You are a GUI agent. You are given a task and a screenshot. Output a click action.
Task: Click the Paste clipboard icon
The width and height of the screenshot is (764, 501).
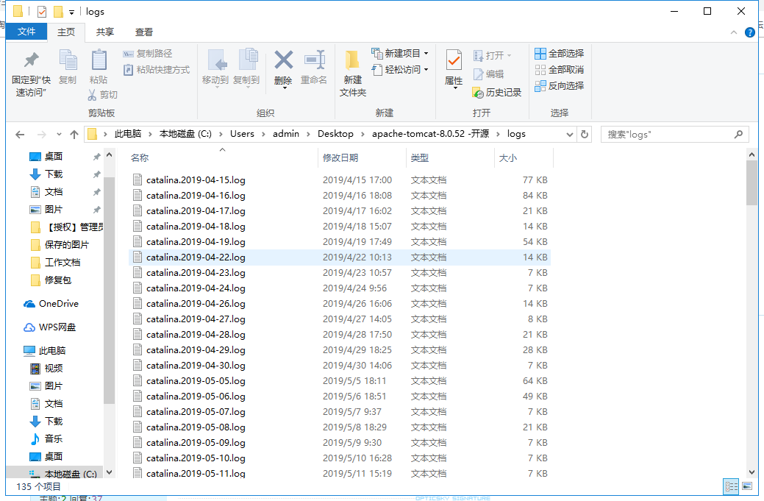click(99, 60)
